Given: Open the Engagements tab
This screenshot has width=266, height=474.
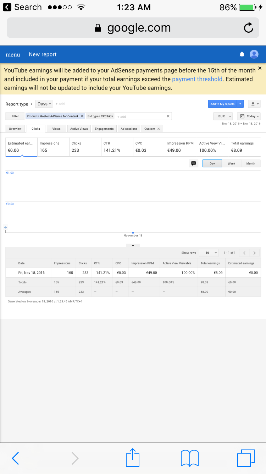Looking at the screenshot, I should (x=104, y=129).
